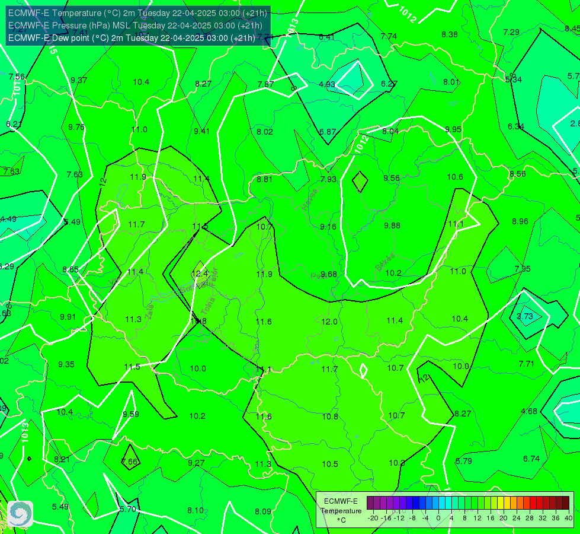Click the 9.95 temperature value
The image size is (580, 534).
[x=453, y=129]
